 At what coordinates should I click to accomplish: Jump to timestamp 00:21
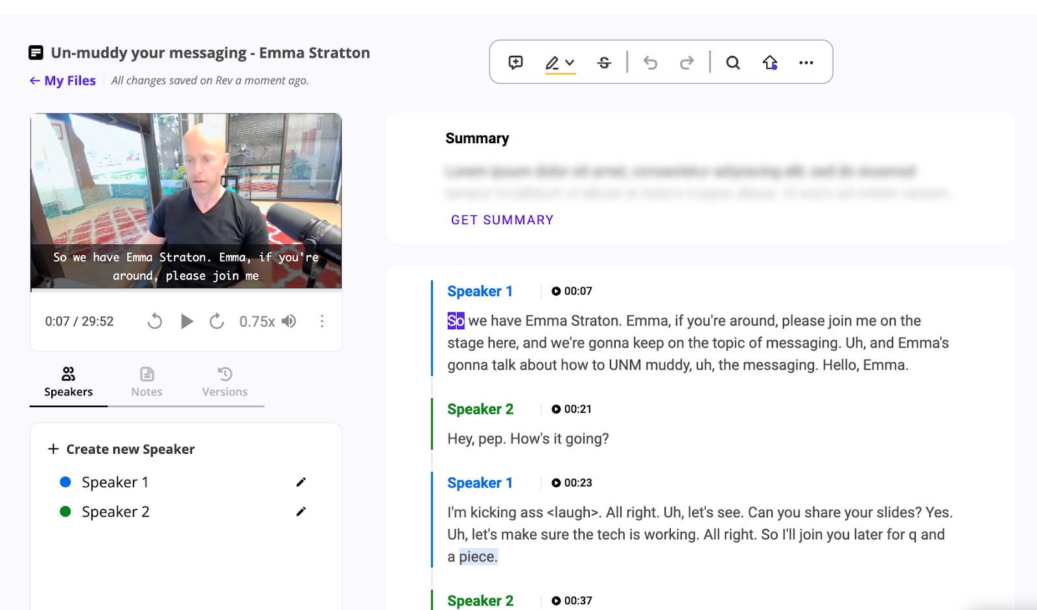coord(572,409)
